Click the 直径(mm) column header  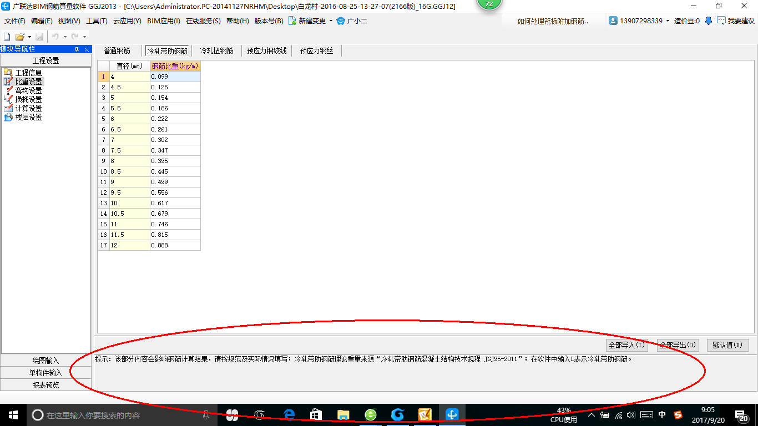click(x=130, y=66)
